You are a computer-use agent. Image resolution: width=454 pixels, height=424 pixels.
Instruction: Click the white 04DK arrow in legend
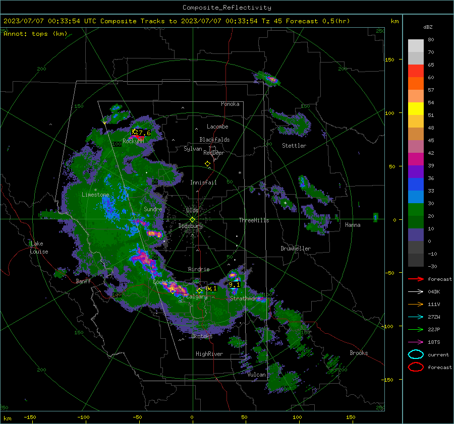coord(416,292)
